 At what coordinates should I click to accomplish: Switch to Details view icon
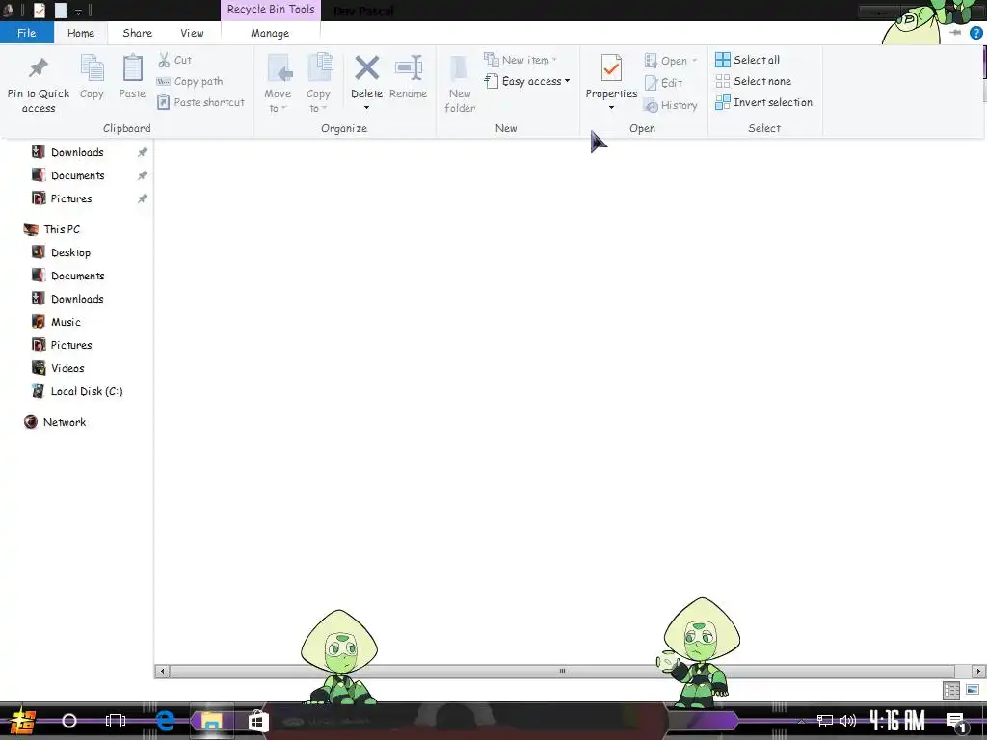[951, 690]
